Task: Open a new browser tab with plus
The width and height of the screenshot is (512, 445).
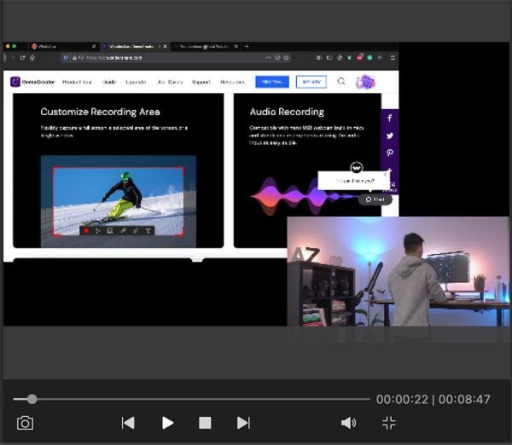Action: 247,46
